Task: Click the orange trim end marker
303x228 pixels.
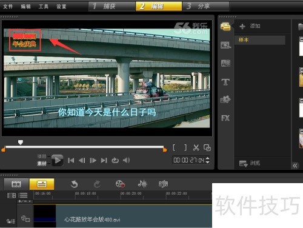Action: [165, 150]
